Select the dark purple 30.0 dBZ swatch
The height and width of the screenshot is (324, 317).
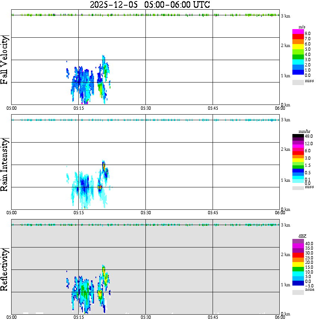pos(298,250)
